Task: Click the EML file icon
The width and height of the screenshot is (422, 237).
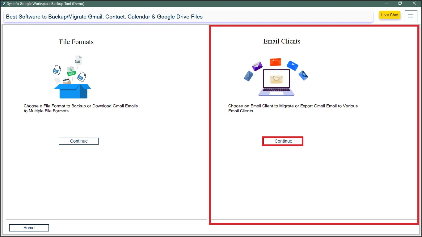Action: [x=81, y=77]
